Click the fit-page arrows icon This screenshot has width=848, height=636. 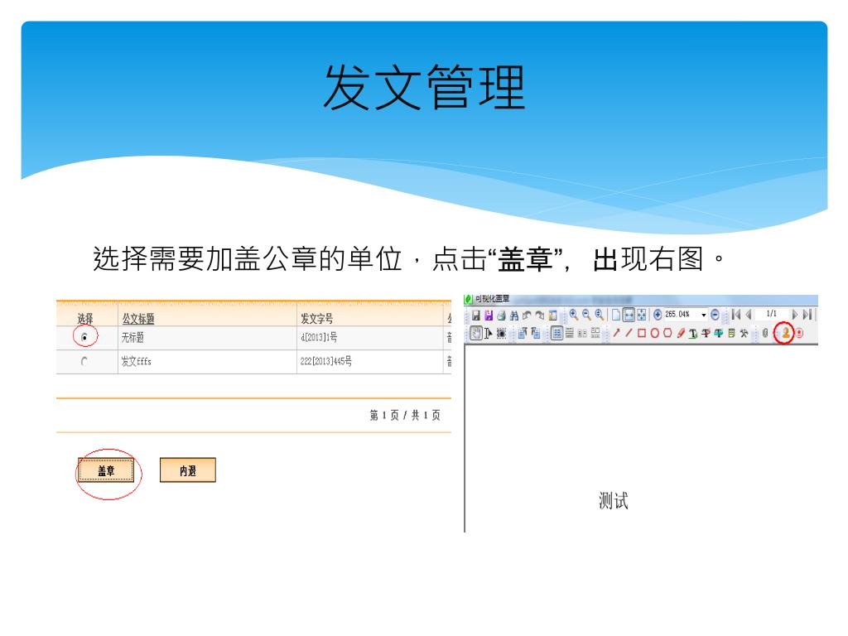point(642,315)
